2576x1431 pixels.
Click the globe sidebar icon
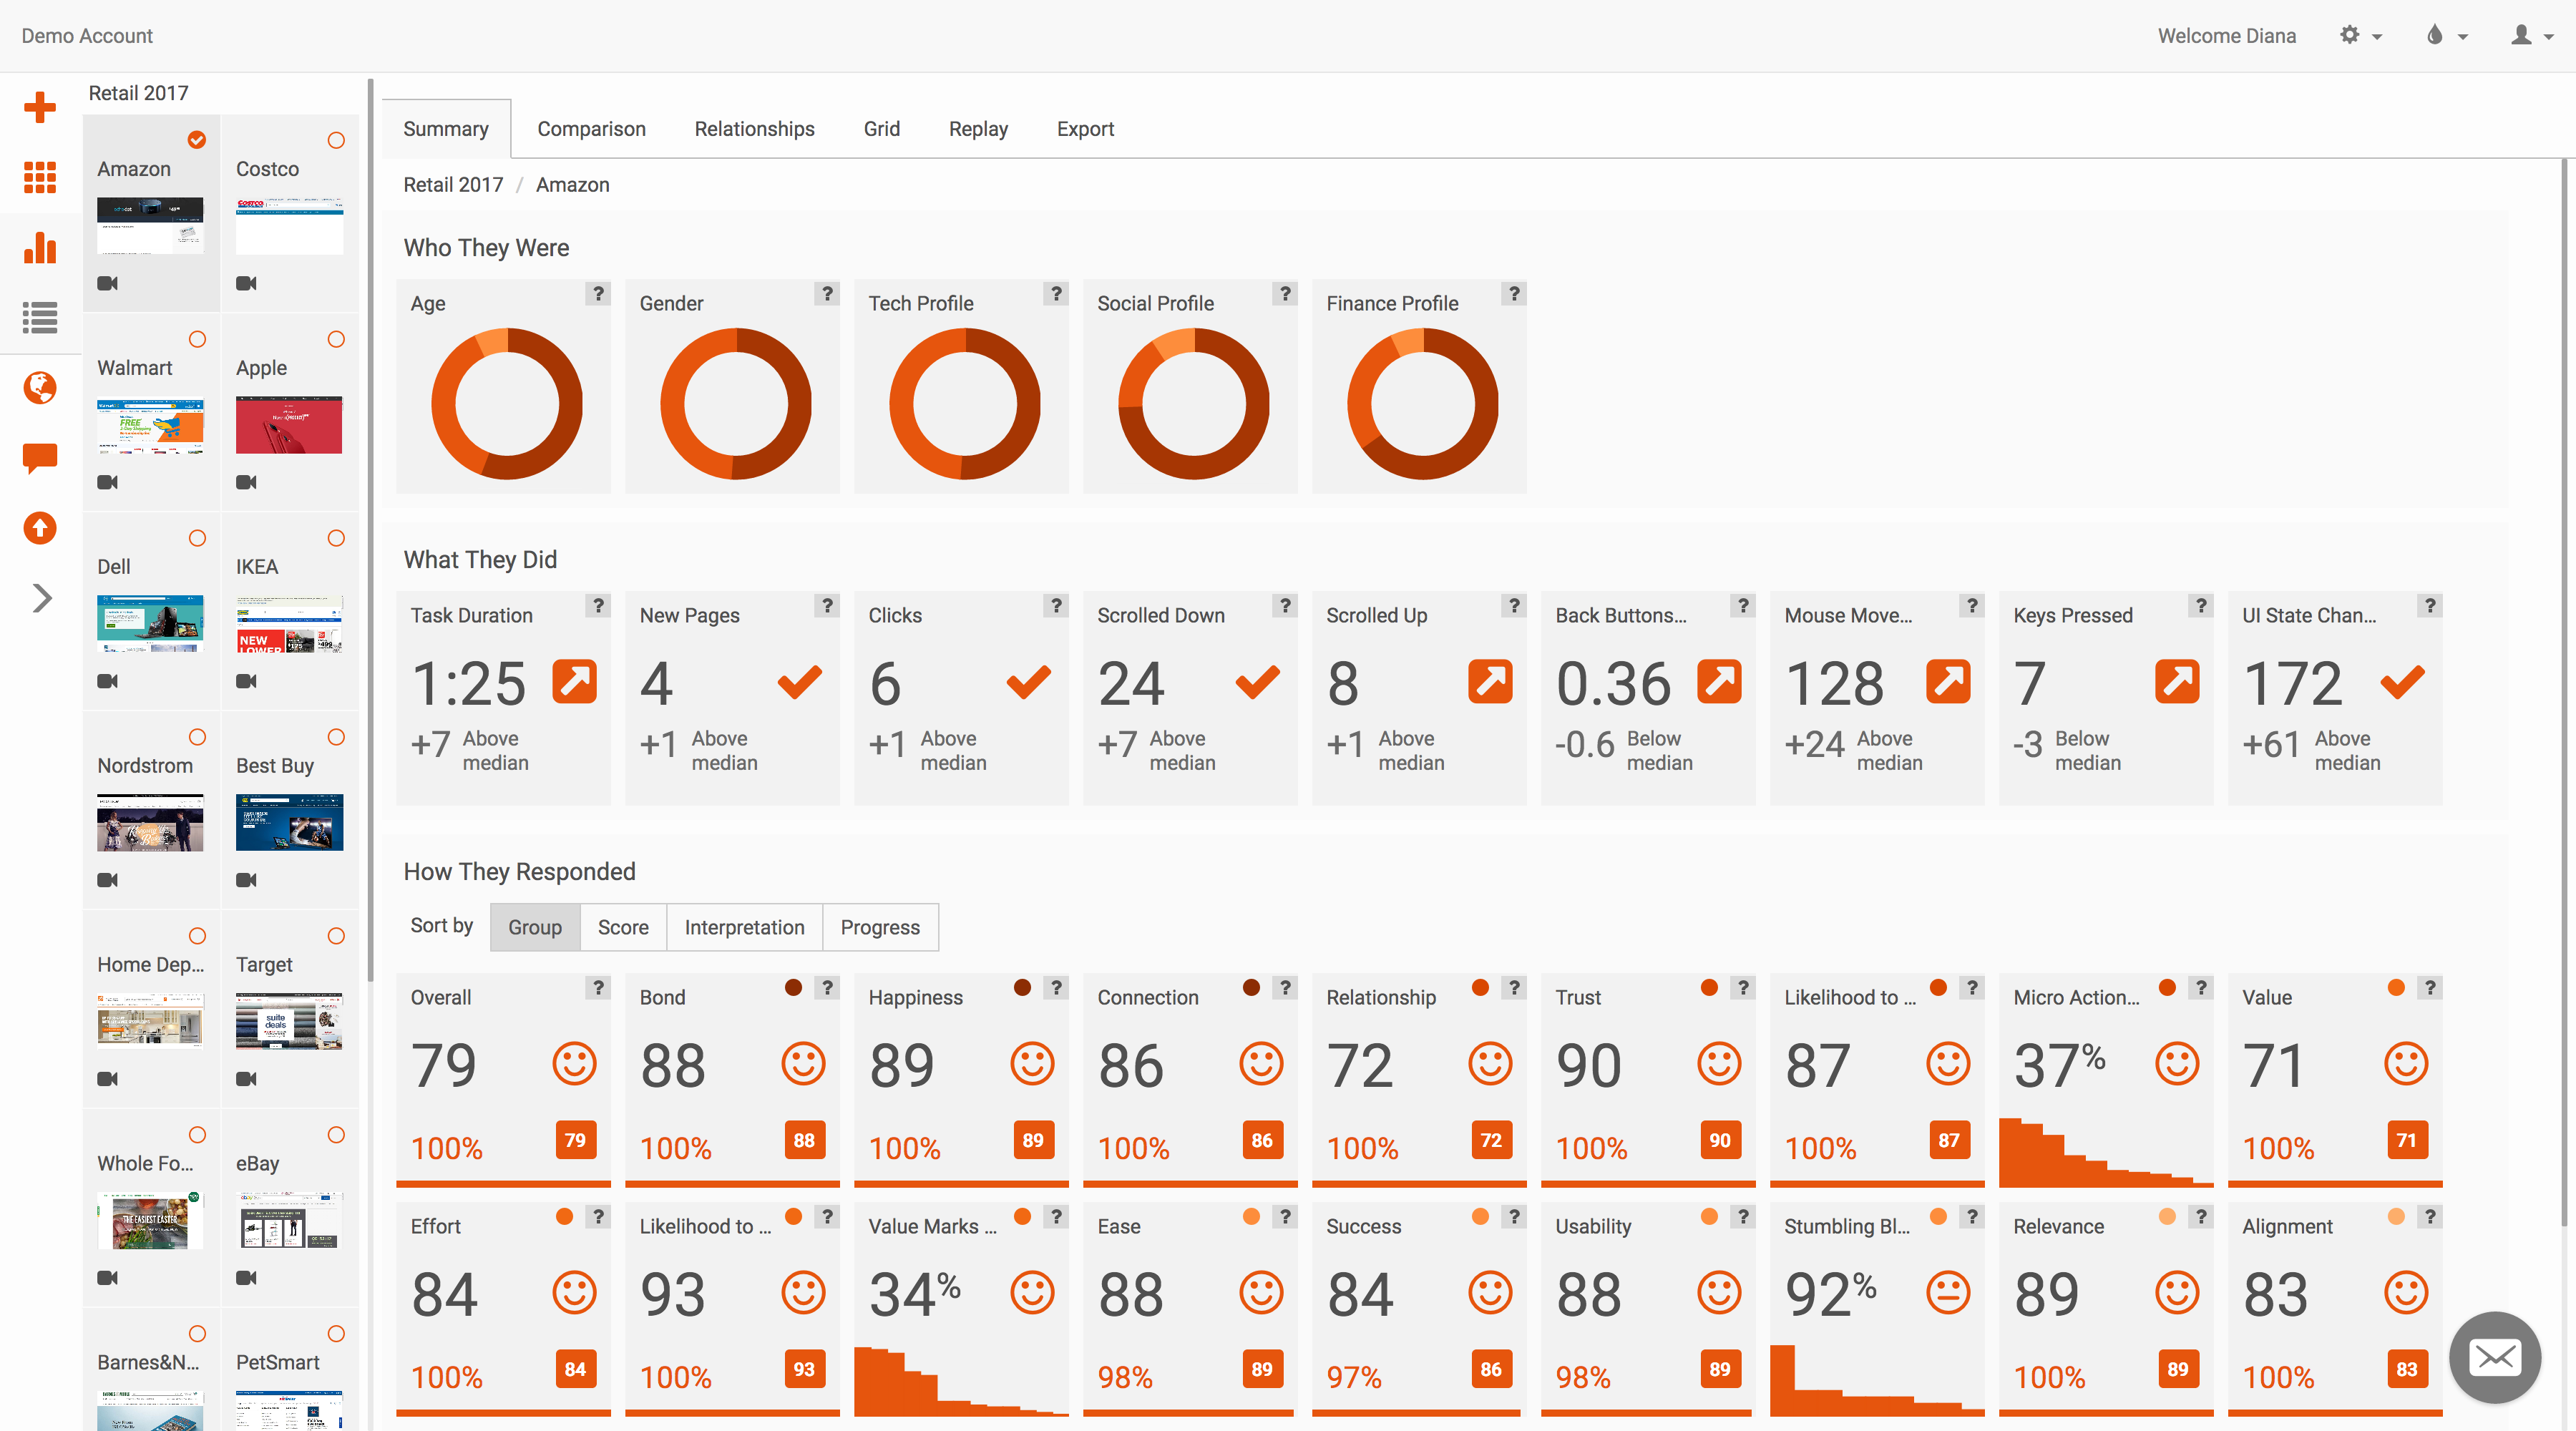pos(40,388)
